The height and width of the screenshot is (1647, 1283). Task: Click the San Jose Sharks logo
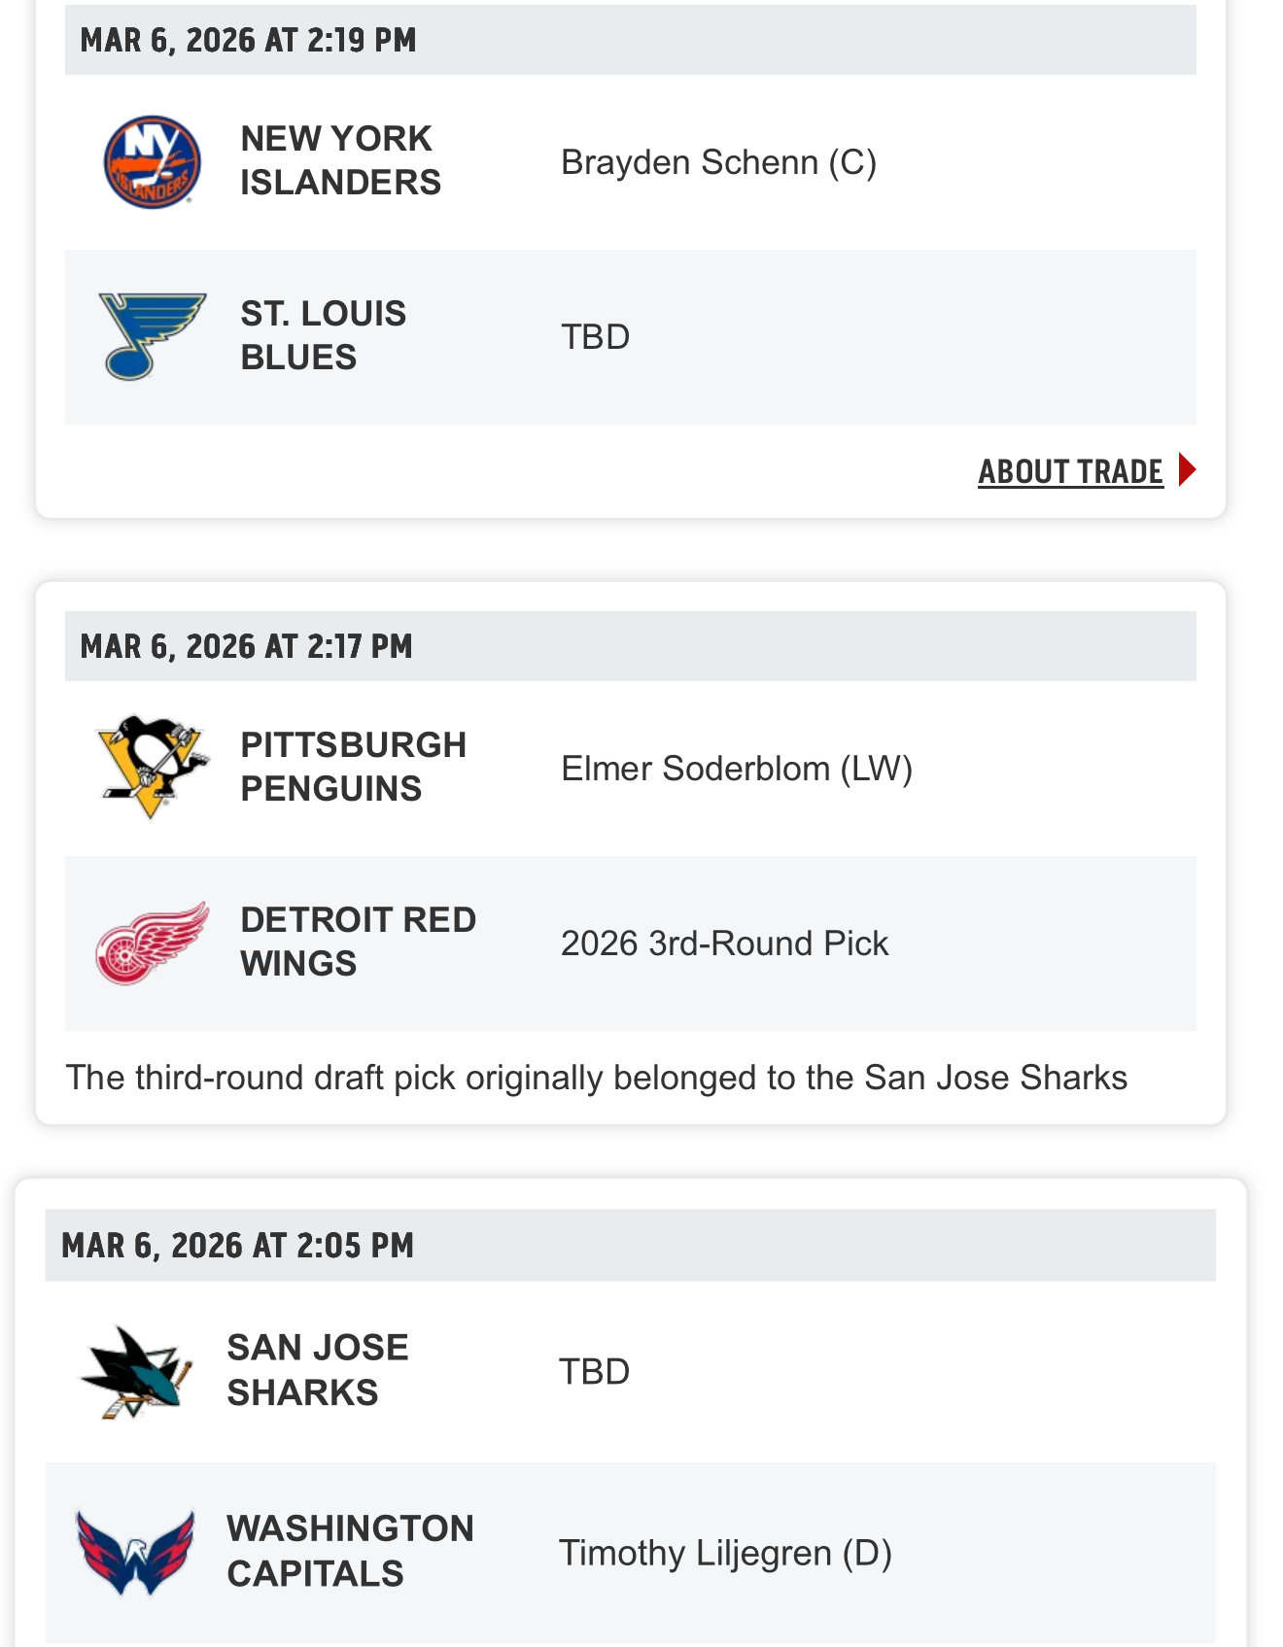click(x=135, y=1371)
